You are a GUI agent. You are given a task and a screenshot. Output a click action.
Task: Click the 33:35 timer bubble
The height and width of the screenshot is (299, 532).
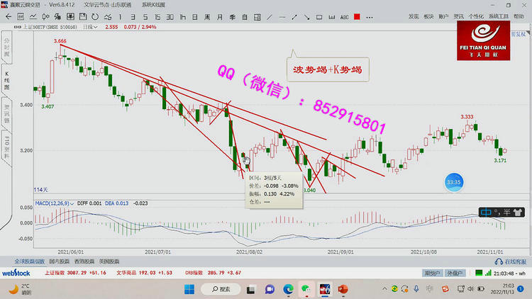[454, 182]
